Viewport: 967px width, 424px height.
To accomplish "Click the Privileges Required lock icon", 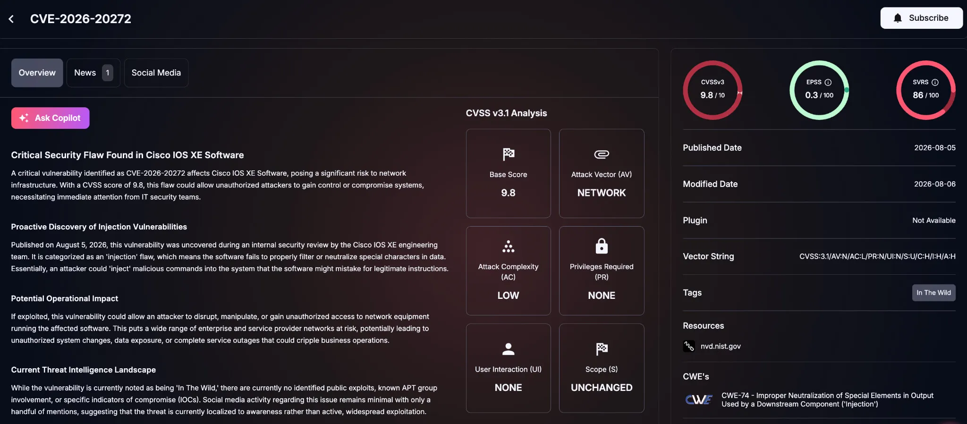I will pyautogui.click(x=602, y=246).
